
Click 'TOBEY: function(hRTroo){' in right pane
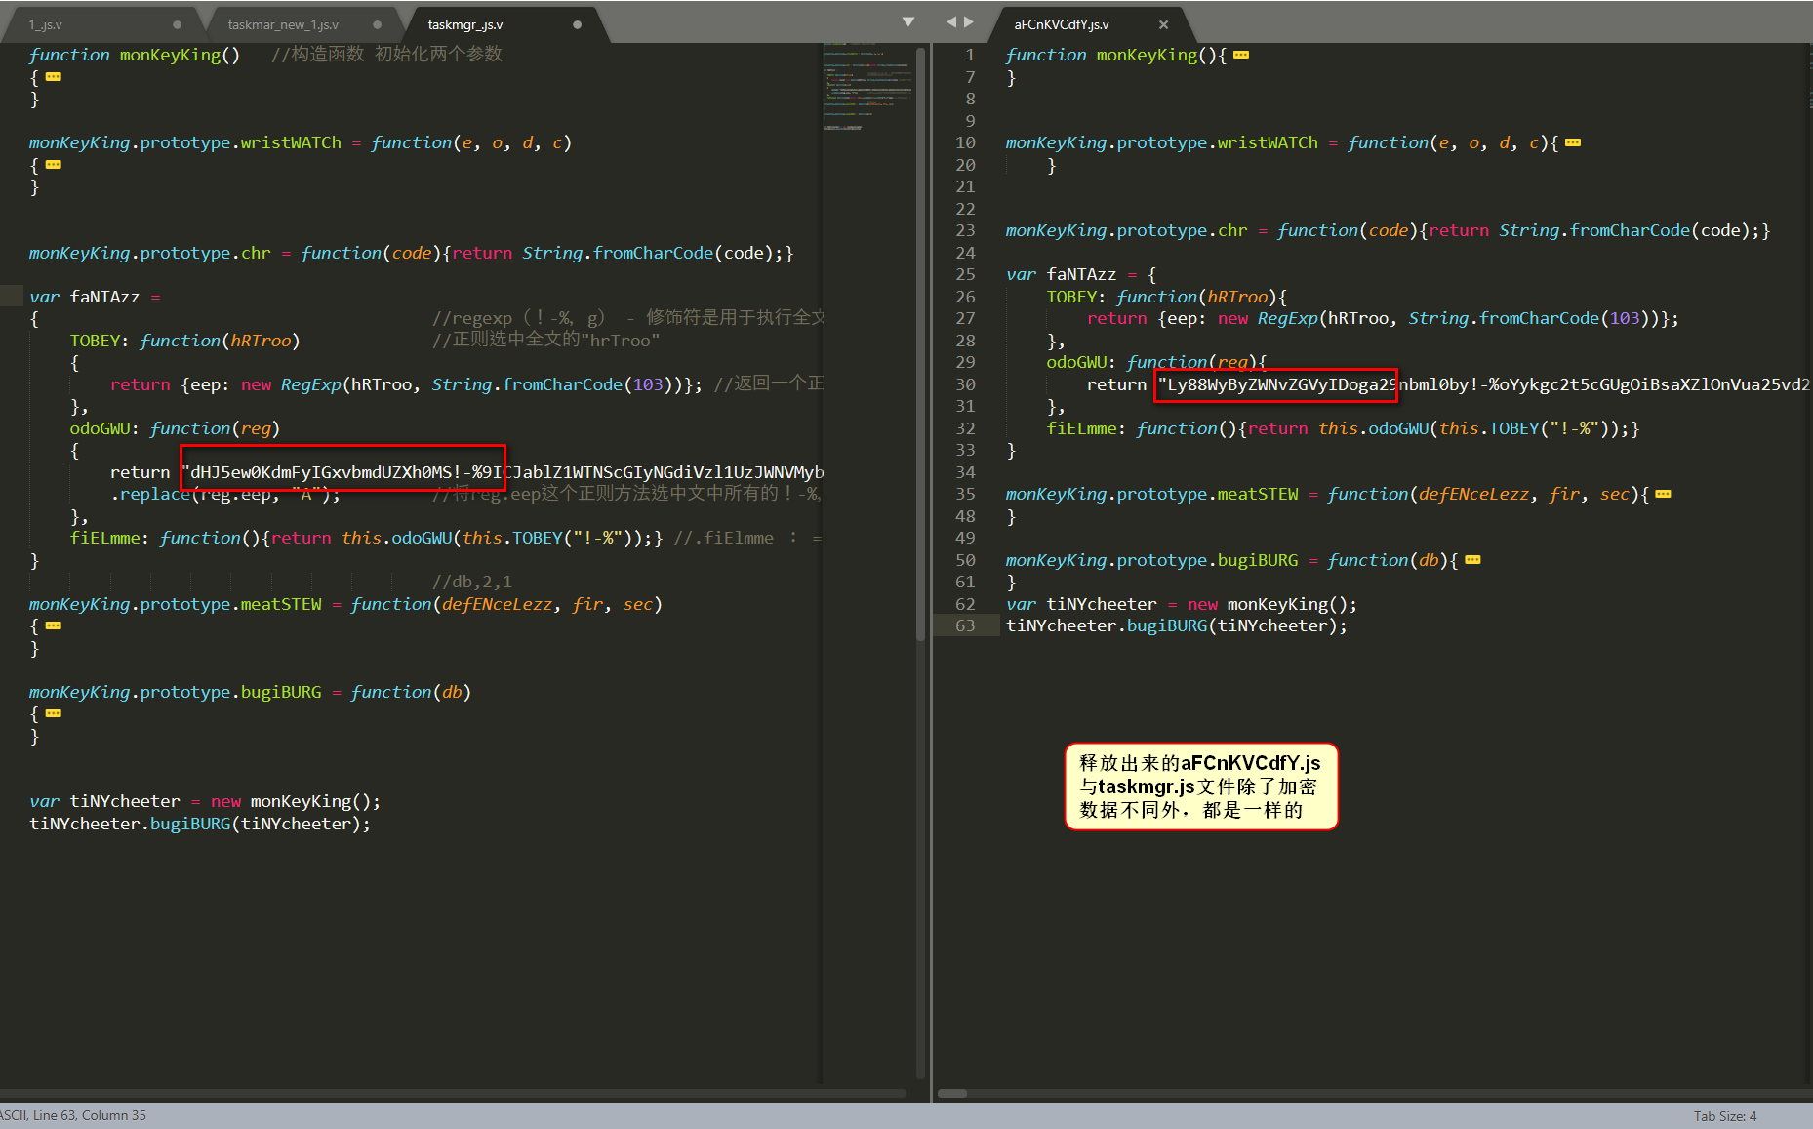(x=1167, y=297)
